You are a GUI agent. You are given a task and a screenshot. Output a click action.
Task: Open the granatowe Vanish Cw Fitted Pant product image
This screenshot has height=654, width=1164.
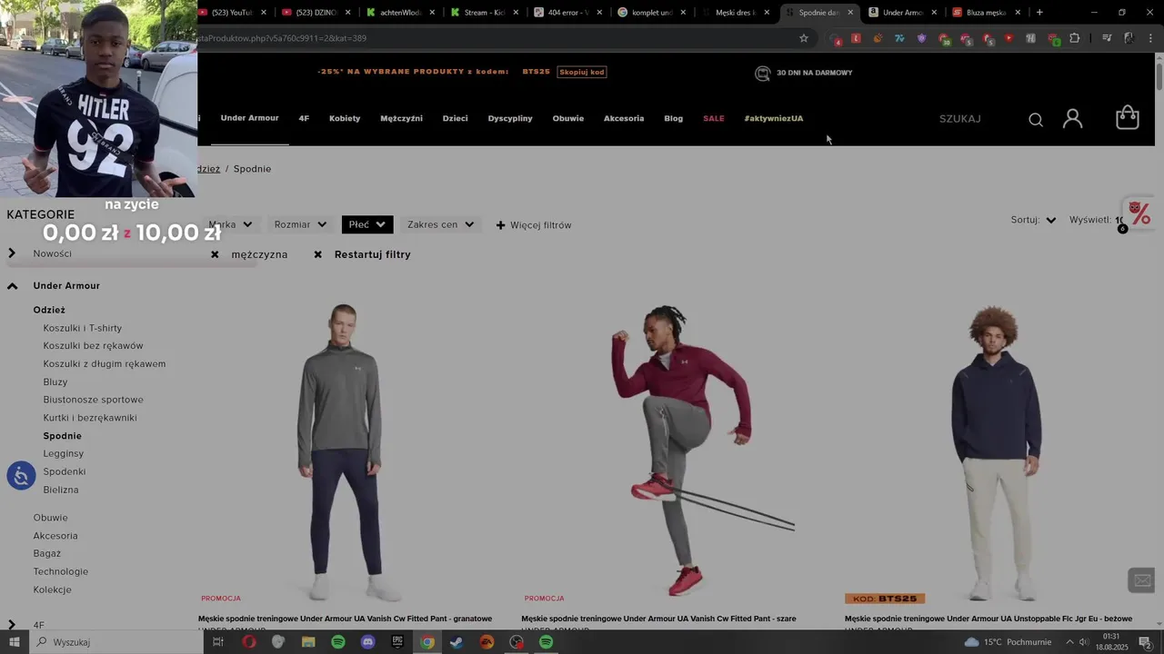(x=346, y=452)
